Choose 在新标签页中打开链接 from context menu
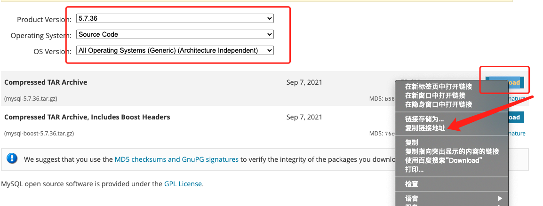543x206 pixels. coord(438,87)
